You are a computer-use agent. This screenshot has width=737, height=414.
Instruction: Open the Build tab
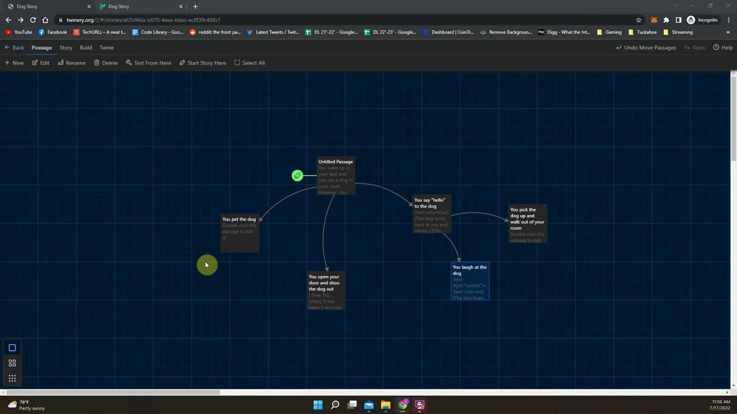click(x=86, y=48)
